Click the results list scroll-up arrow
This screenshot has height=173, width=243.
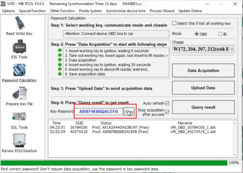pyautogui.click(x=235, y=123)
